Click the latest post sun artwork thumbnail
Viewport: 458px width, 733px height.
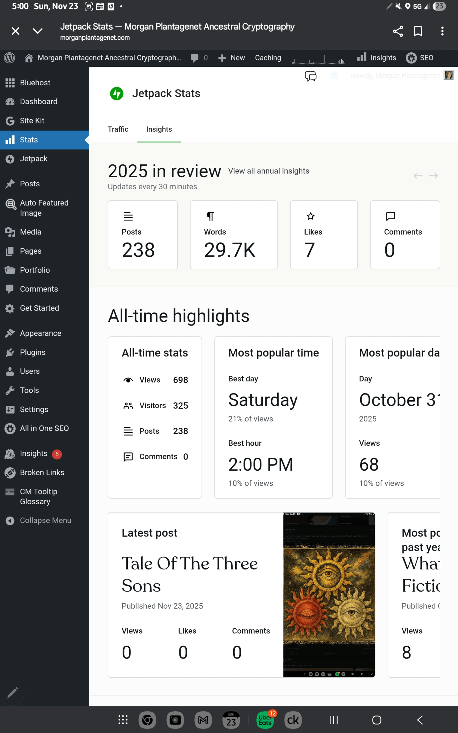(329, 595)
